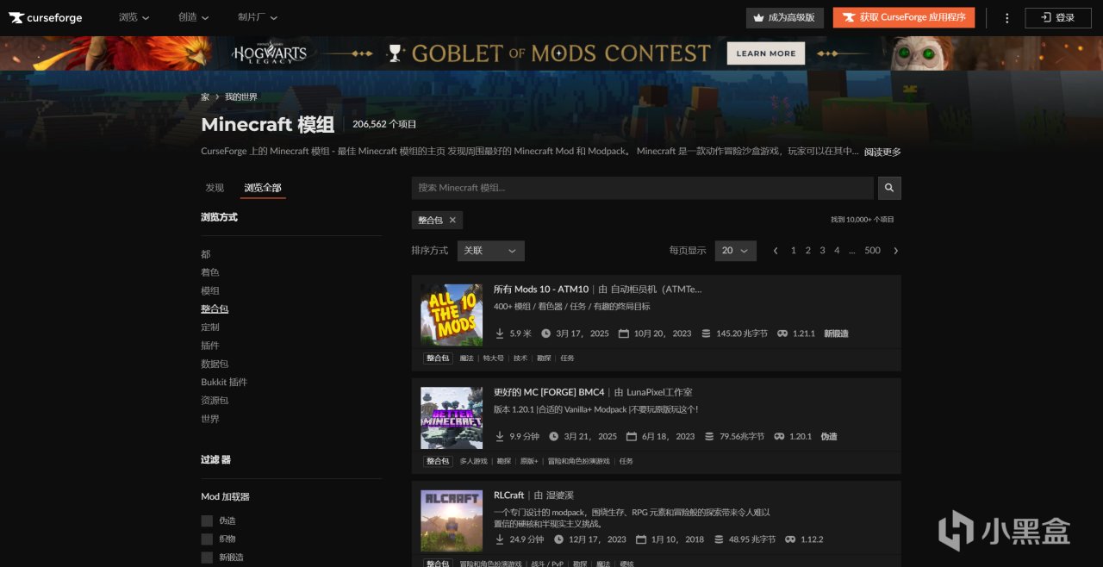This screenshot has width=1103, height=567.
Task: Click 多人游戏 tag on BMC4 card
Action: pos(473,461)
